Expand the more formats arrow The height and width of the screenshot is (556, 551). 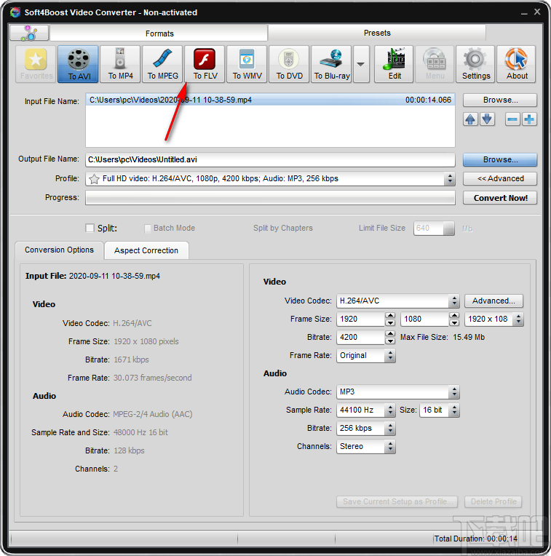[x=361, y=64]
